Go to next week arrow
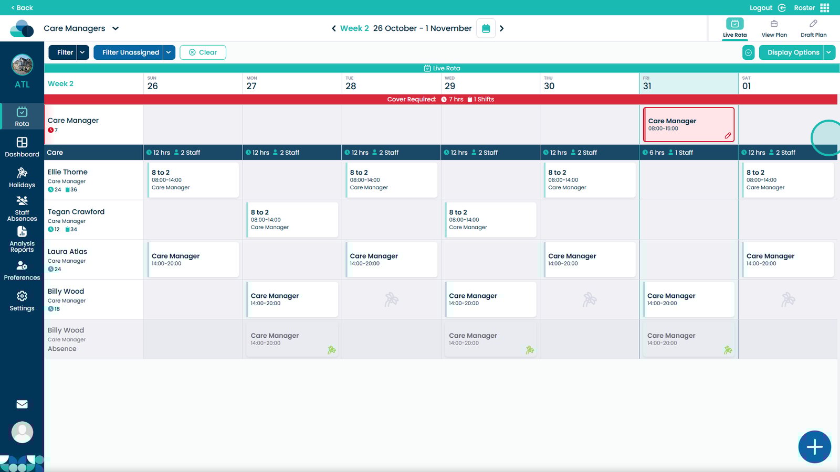The width and height of the screenshot is (840, 472). pyautogui.click(x=502, y=28)
